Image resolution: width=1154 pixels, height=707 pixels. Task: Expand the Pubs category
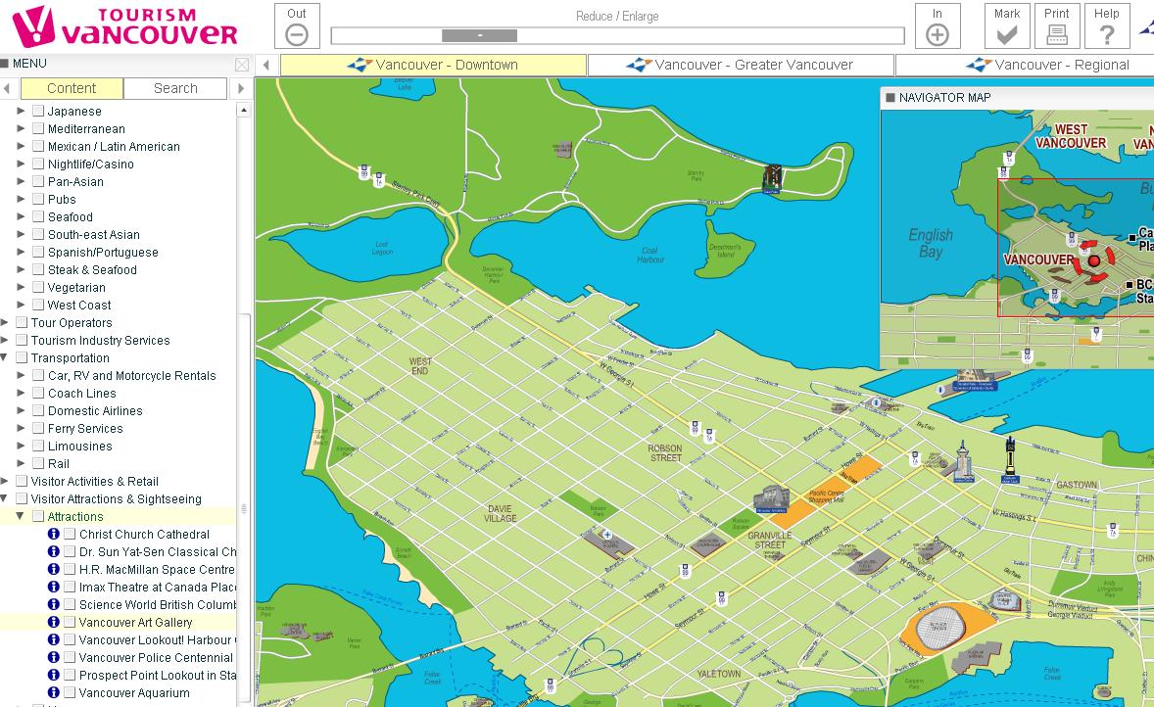point(21,199)
